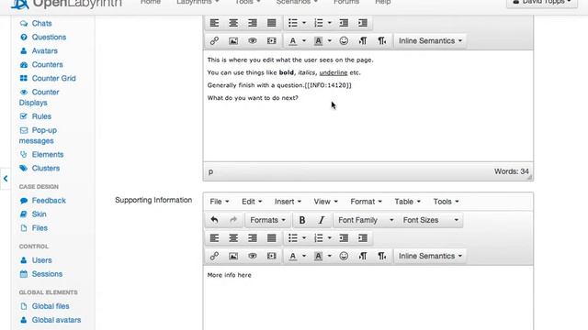Set left-to-right direction in upper editor
Image resolution: width=588 pixels, height=330 pixels.
[363, 40]
